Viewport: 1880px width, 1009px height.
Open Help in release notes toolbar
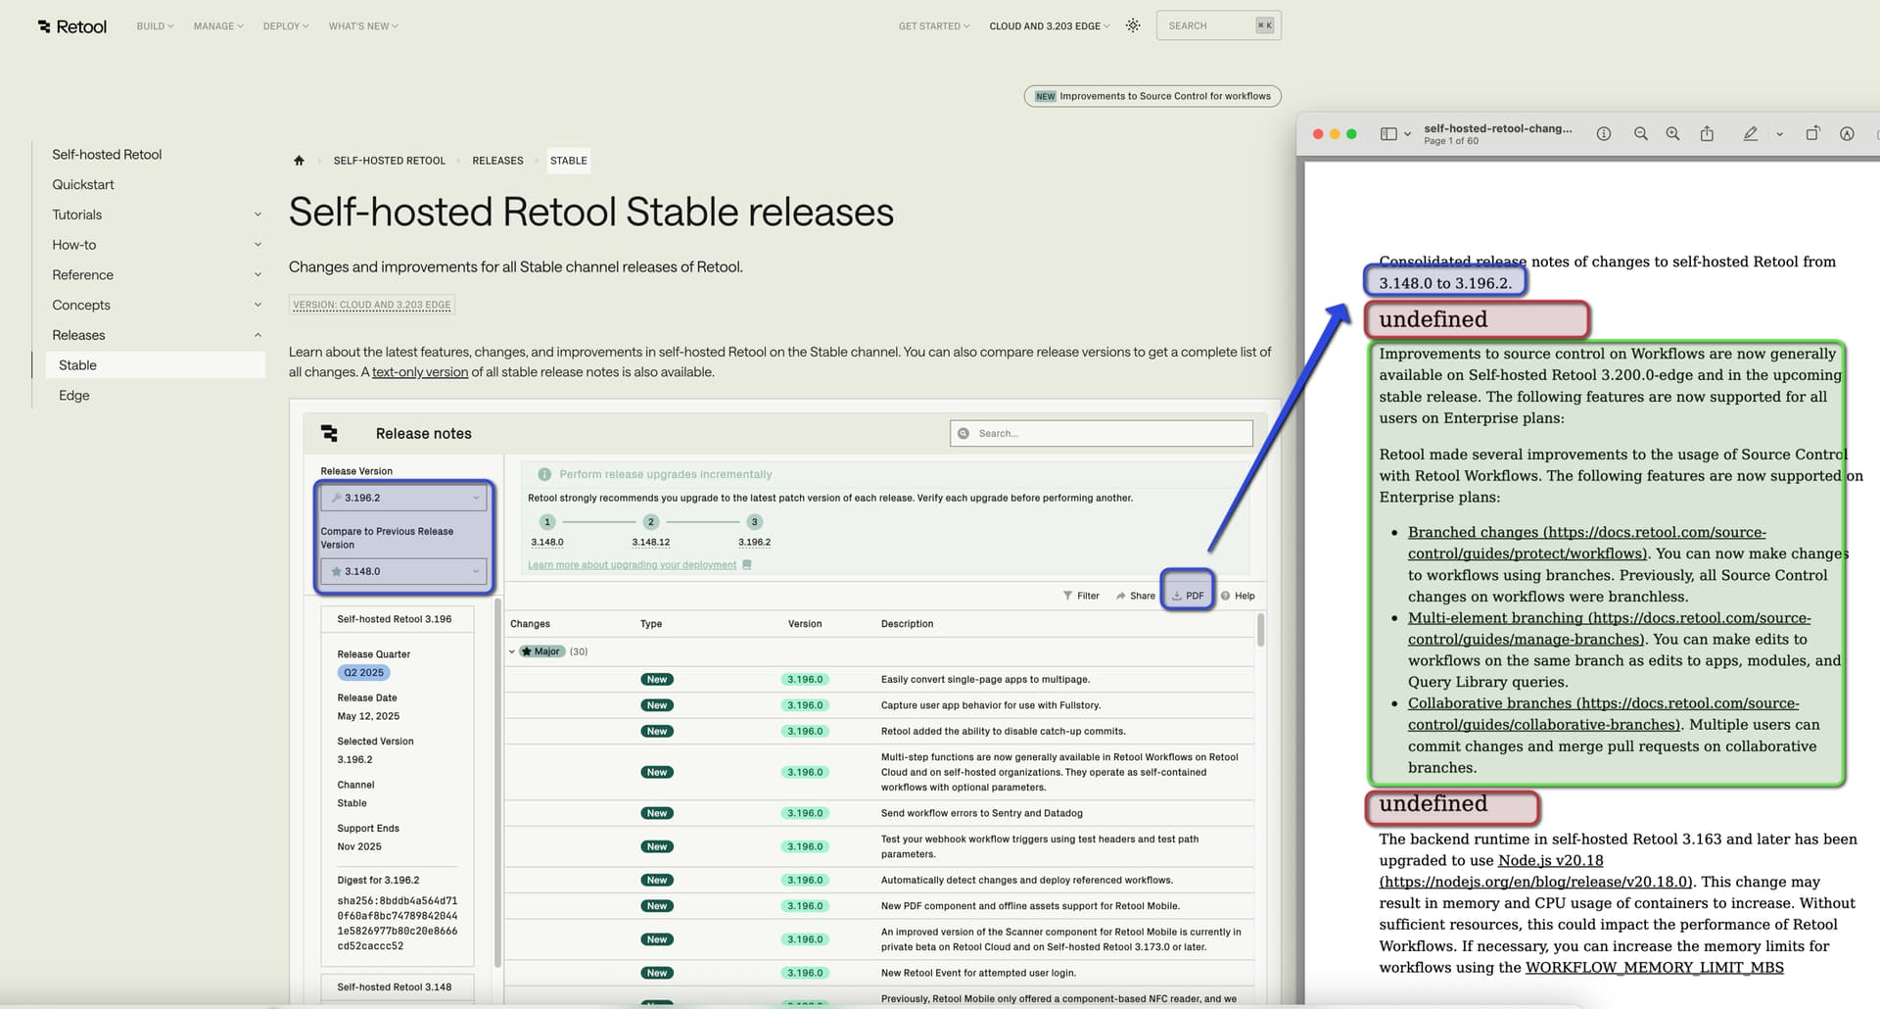(x=1238, y=596)
